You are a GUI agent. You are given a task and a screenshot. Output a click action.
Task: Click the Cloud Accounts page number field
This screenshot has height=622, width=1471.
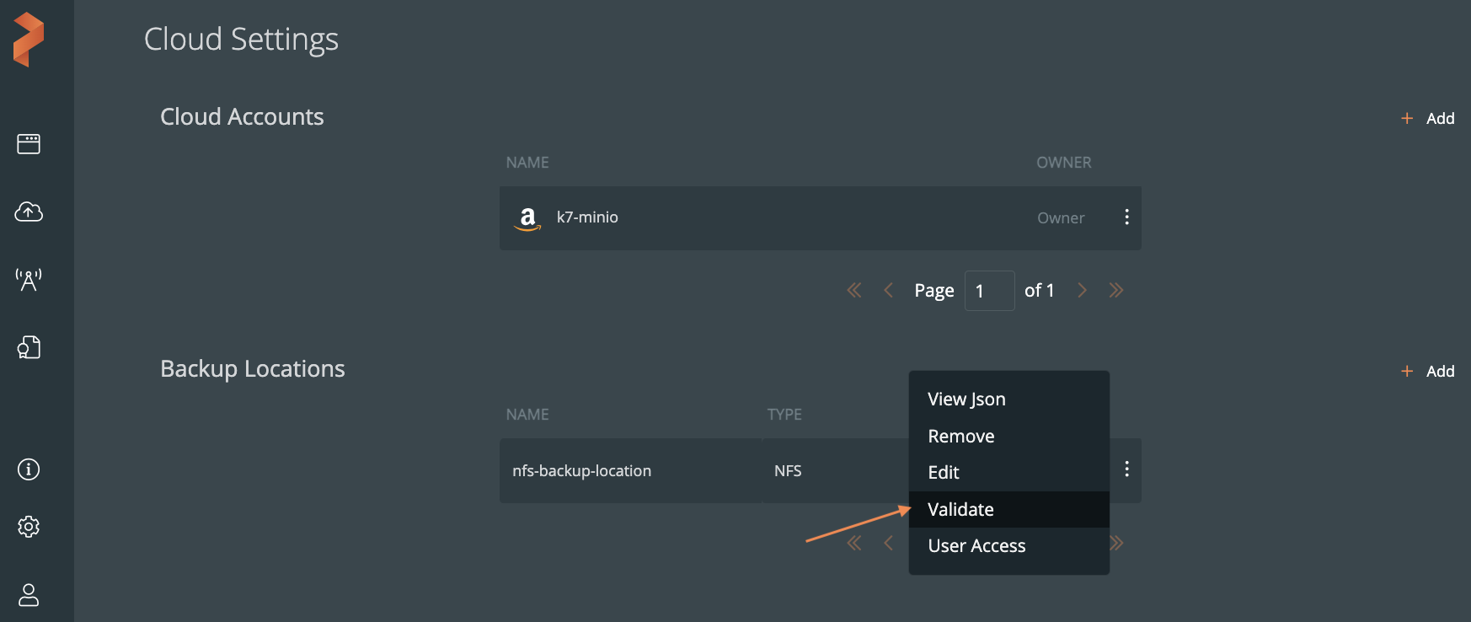[989, 291]
